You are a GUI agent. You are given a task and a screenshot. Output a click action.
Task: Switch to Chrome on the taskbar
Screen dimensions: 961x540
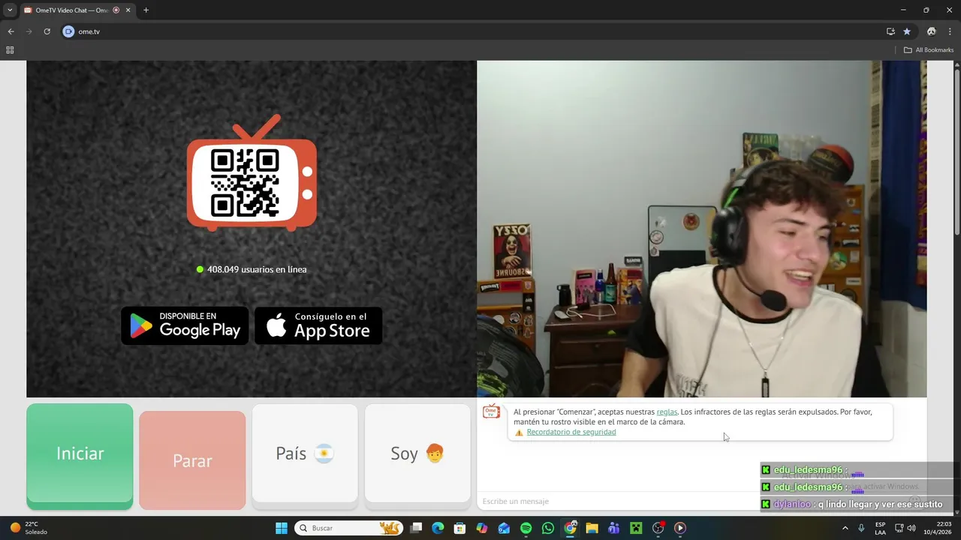tap(570, 528)
